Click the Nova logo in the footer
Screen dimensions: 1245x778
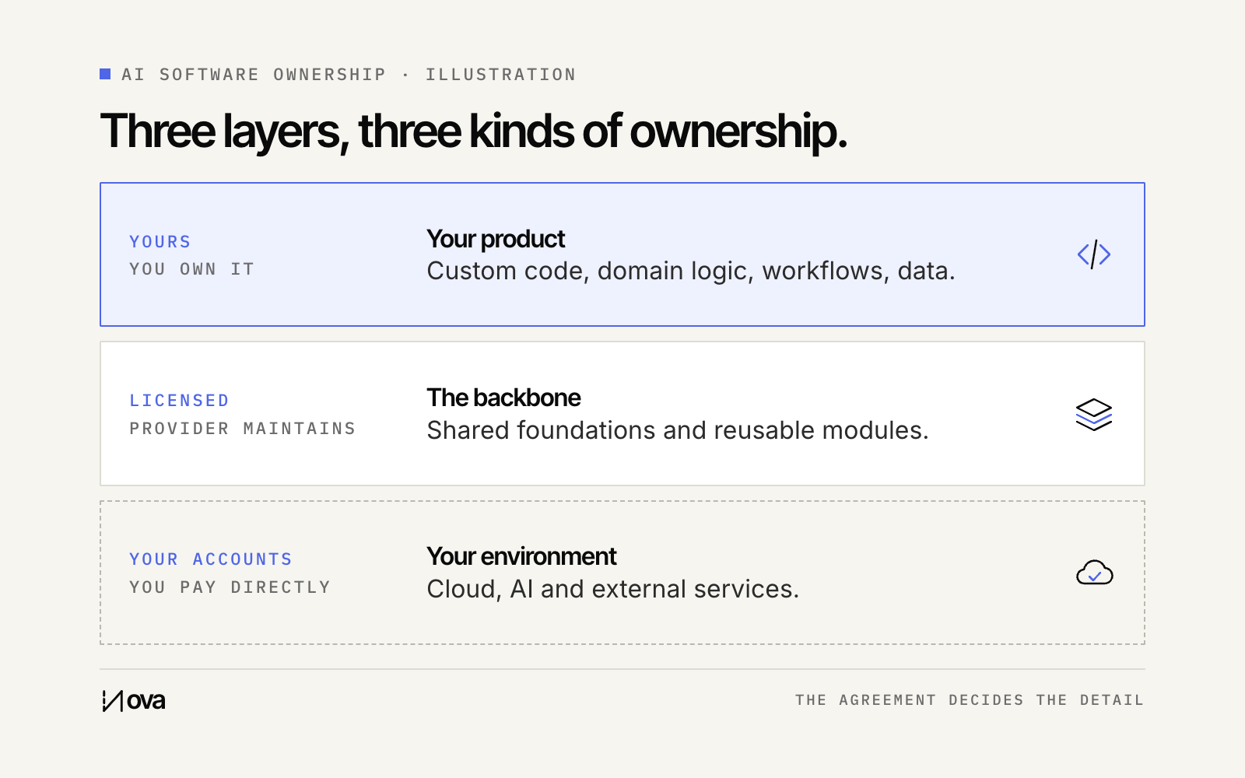tap(134, 700)
